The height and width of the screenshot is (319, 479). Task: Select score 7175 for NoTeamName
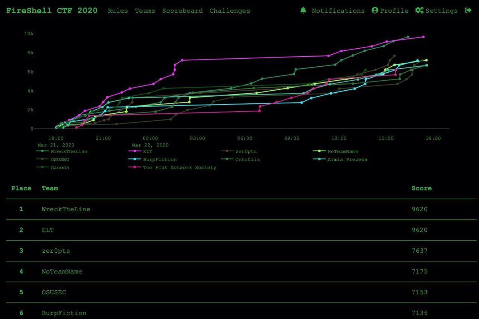420,271
